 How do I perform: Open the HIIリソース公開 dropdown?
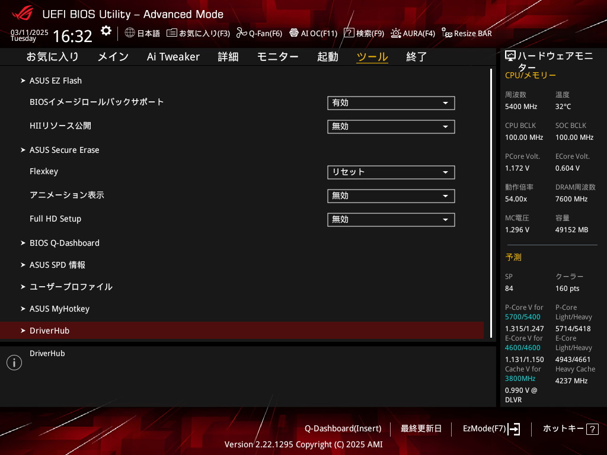[391, 127]
